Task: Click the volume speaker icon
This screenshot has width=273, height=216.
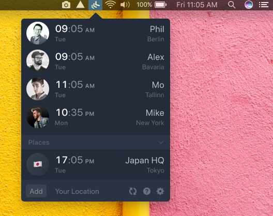Action: [125, 5]
